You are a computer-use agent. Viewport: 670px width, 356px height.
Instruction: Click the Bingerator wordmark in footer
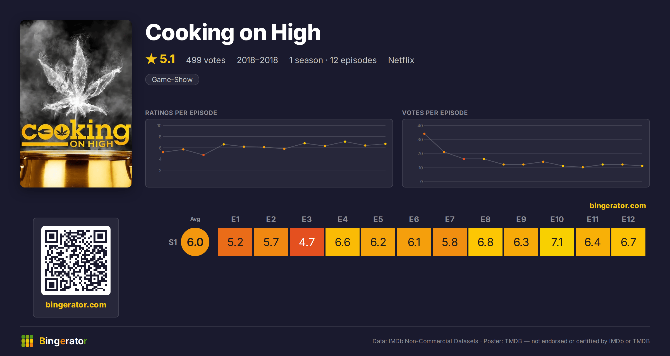coord(63,341)
